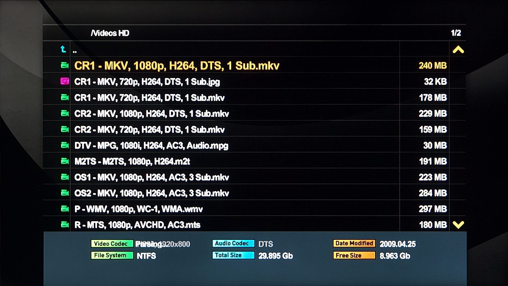This screenshot has width=508, height=286.
Task: Click video icon next to OS2 MKV file
Action: 64,193
